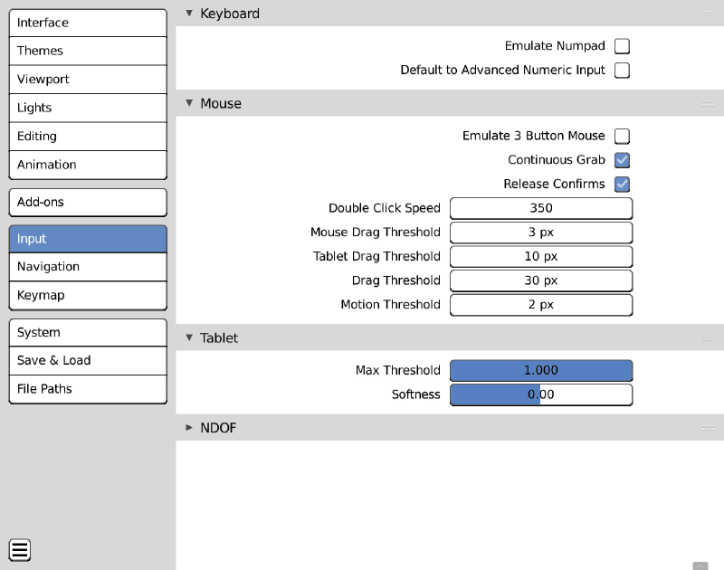Switch to the Navigation tab
This screenshot has width=724, height=570.
(88, 267)
